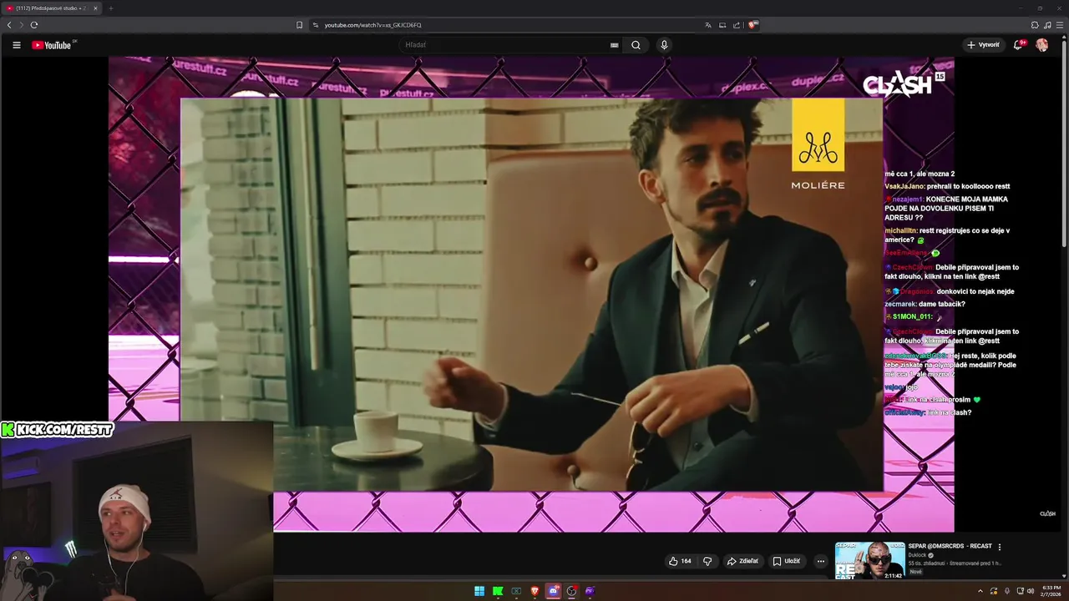The height and width of the screenshot is (601, 1069).
Task: Open options menu for SEPAR RECAST video
Action: (x=1000, y=548)
